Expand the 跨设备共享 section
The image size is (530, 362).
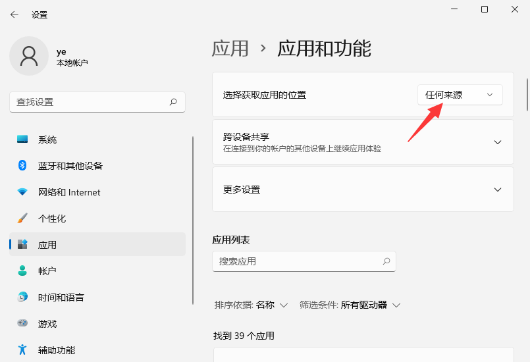(497, 142)
